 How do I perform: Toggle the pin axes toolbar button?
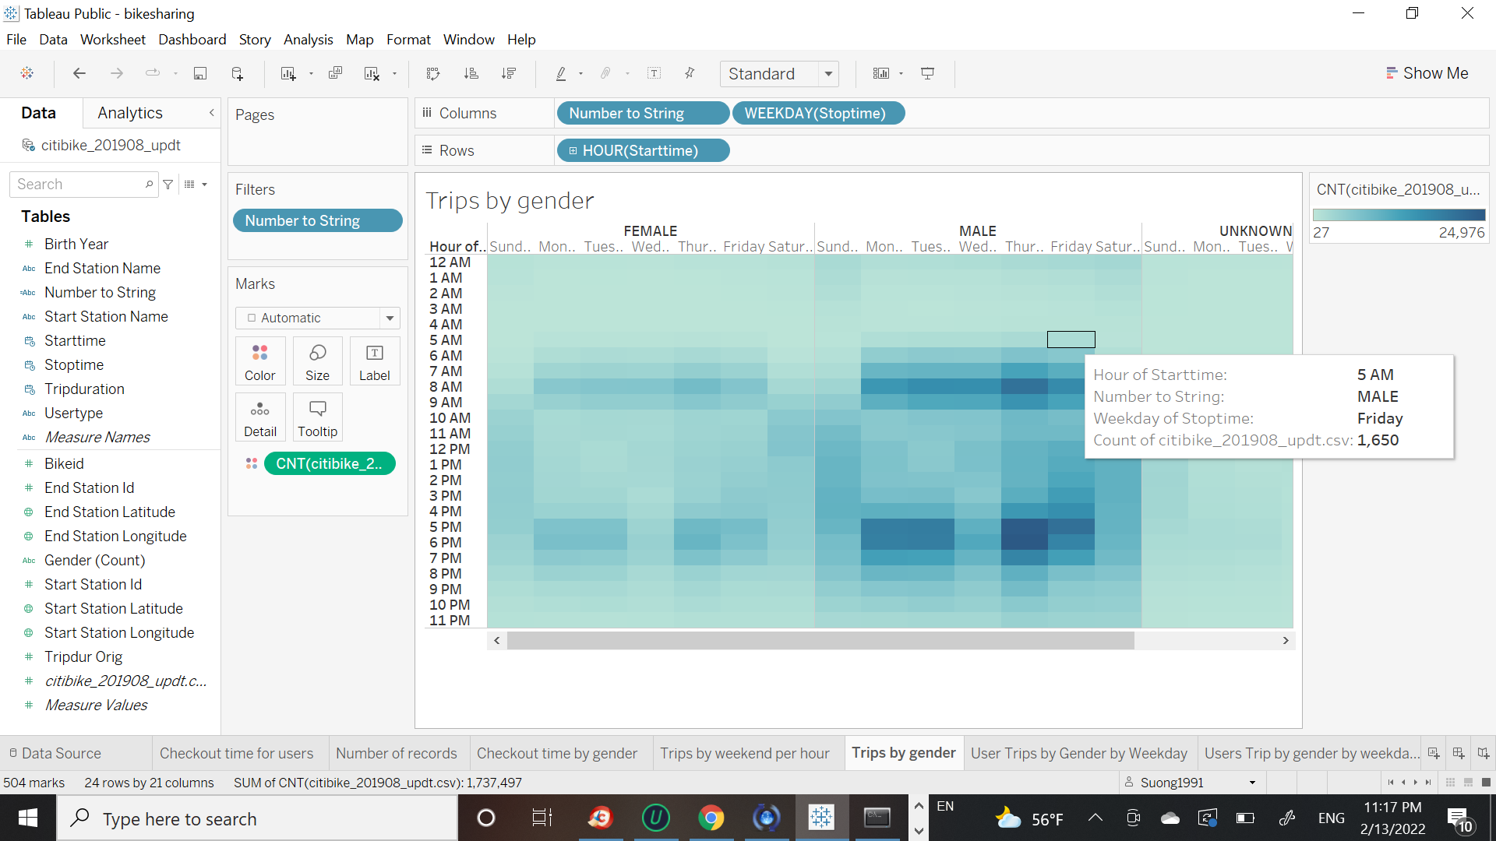click(x=690, y=73)
